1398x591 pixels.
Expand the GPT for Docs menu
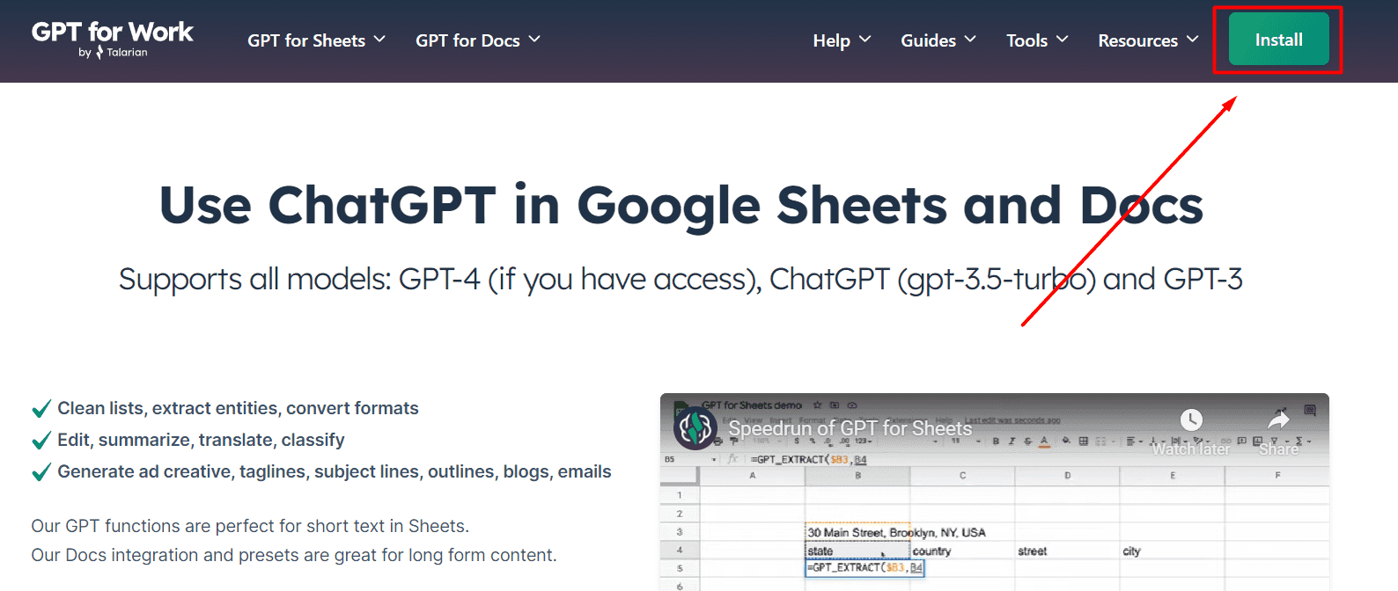coord(478,40)
